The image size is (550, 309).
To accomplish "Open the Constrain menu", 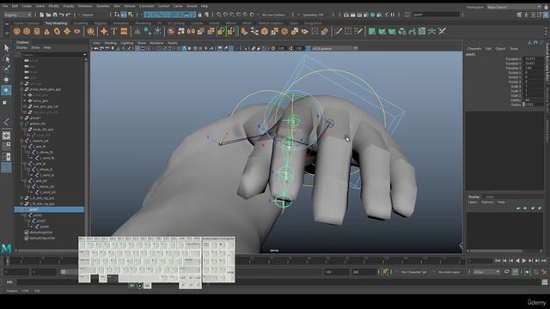I will (x=146, y=6).
